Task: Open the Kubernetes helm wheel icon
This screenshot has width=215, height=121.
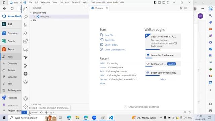Action: 26,74
